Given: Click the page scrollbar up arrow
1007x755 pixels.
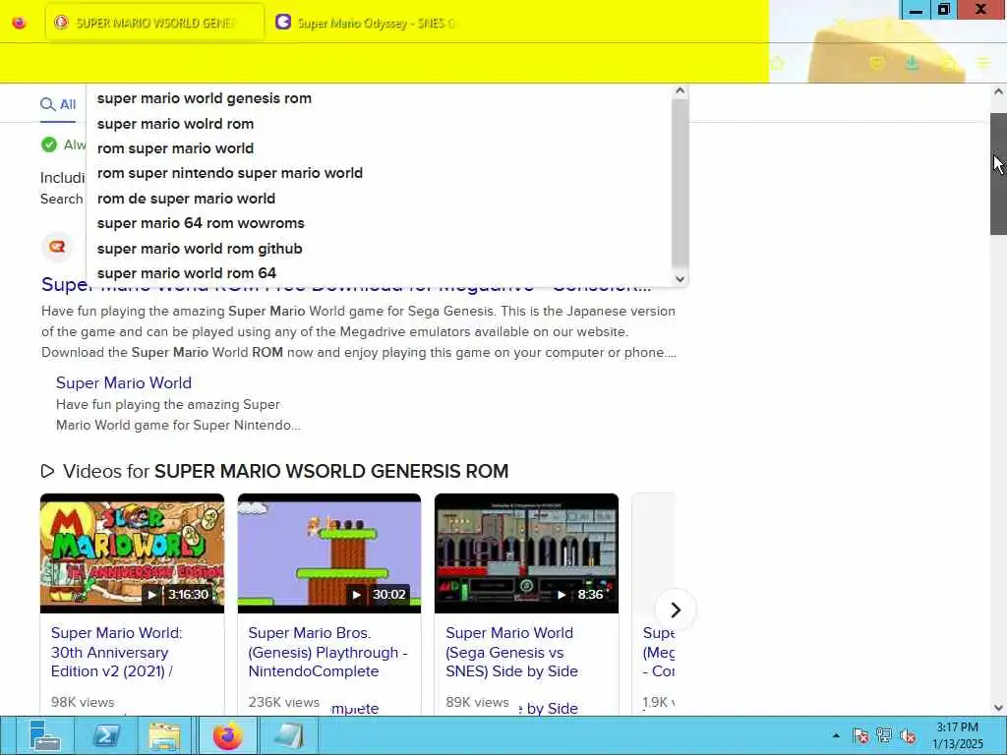Looking at the screenshot, I should pyautogui.click(x=998, y=91).
